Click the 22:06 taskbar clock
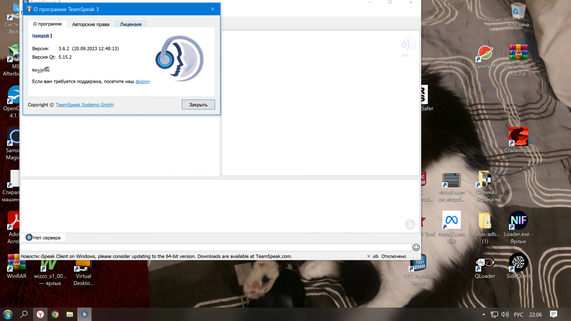This screenshot has width=571, height=321. (535, 314)
